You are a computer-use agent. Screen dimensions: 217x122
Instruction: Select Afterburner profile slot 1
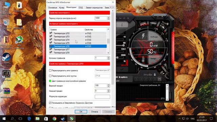pyautogui.click(x=136, y=79)
